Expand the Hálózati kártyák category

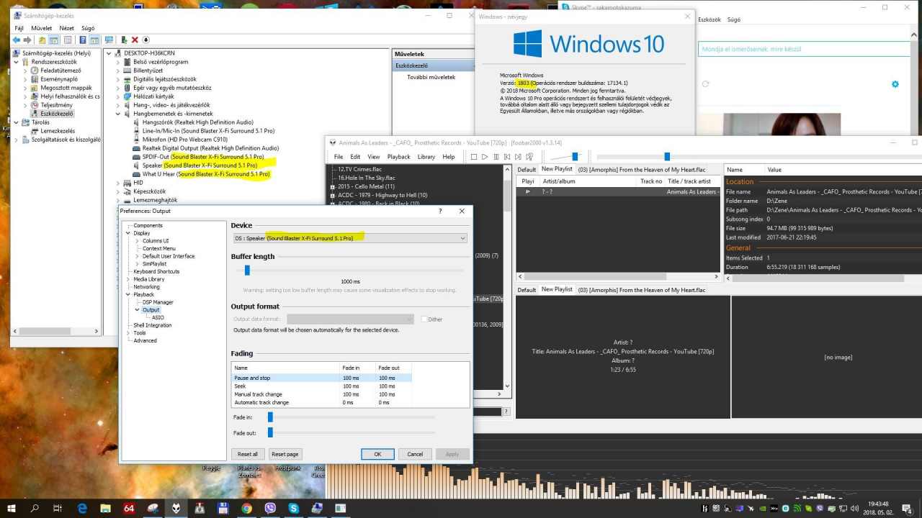pyautogui.click(x=118, y=96)
